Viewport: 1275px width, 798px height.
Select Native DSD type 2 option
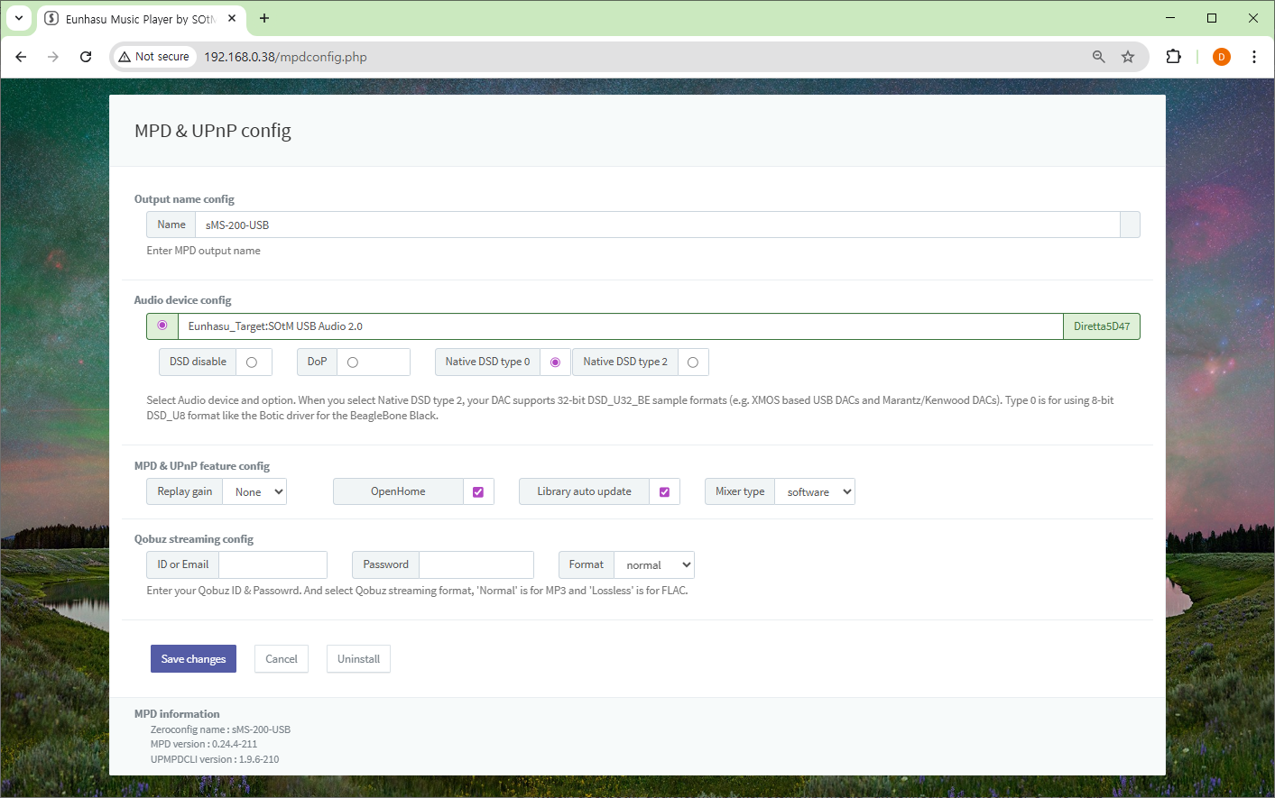point(693,362)
